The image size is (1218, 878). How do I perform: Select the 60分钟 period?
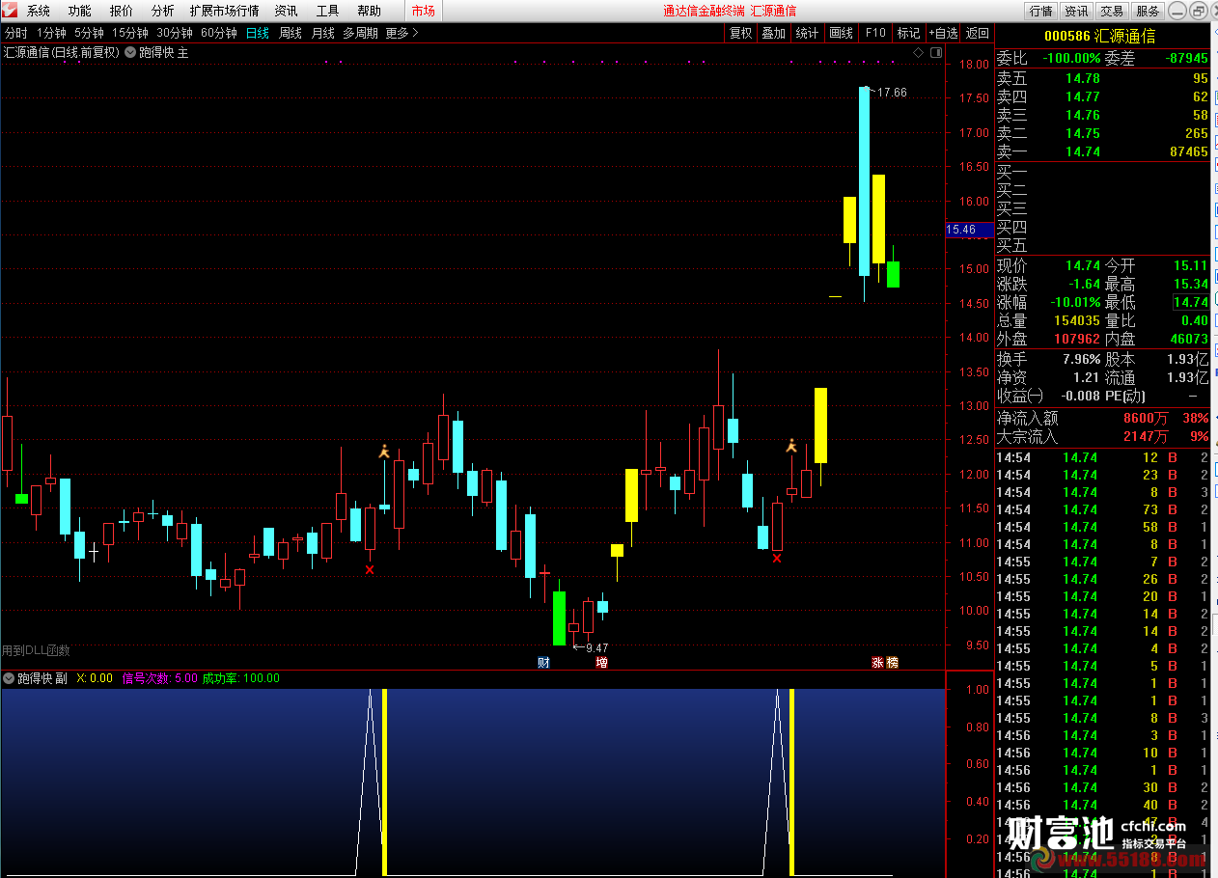pyautogui.click(x=219, y=33)
